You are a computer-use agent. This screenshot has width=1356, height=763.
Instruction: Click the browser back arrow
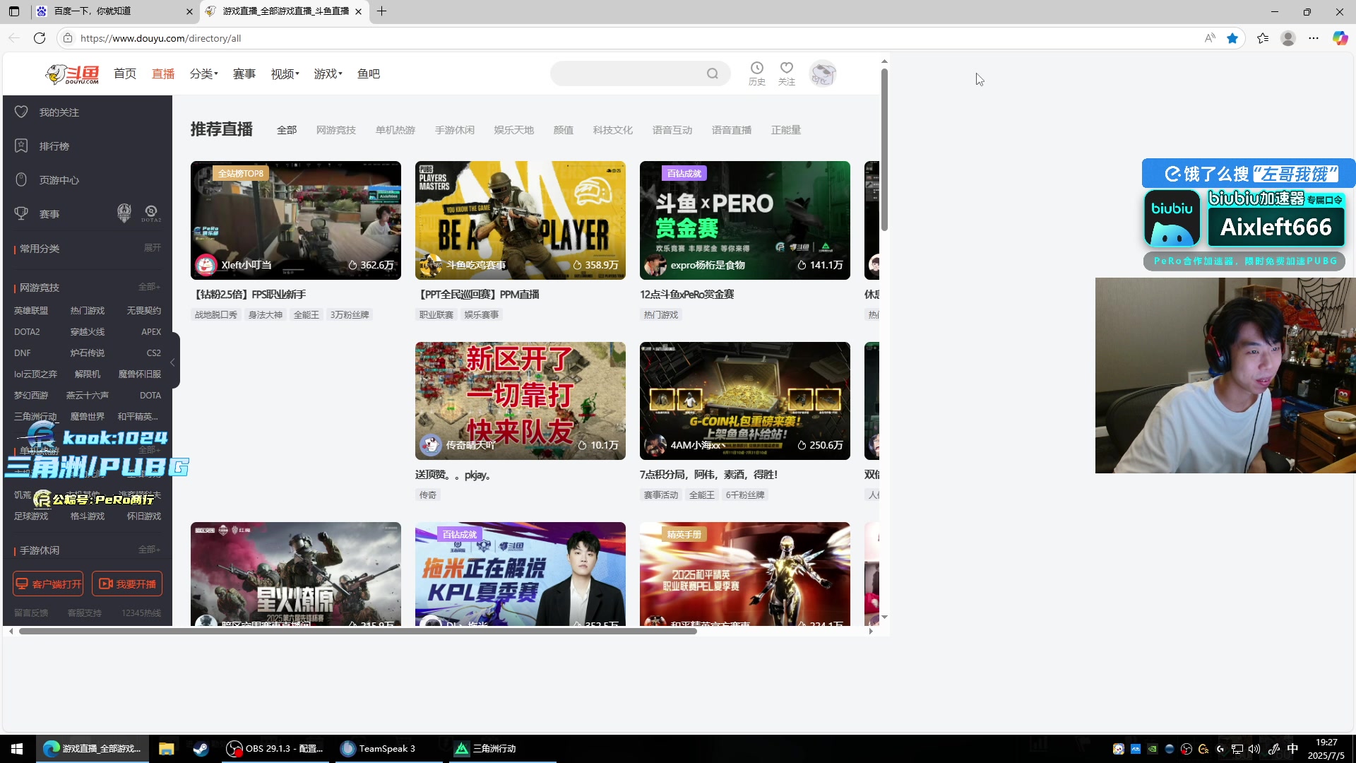coord(13,38)
